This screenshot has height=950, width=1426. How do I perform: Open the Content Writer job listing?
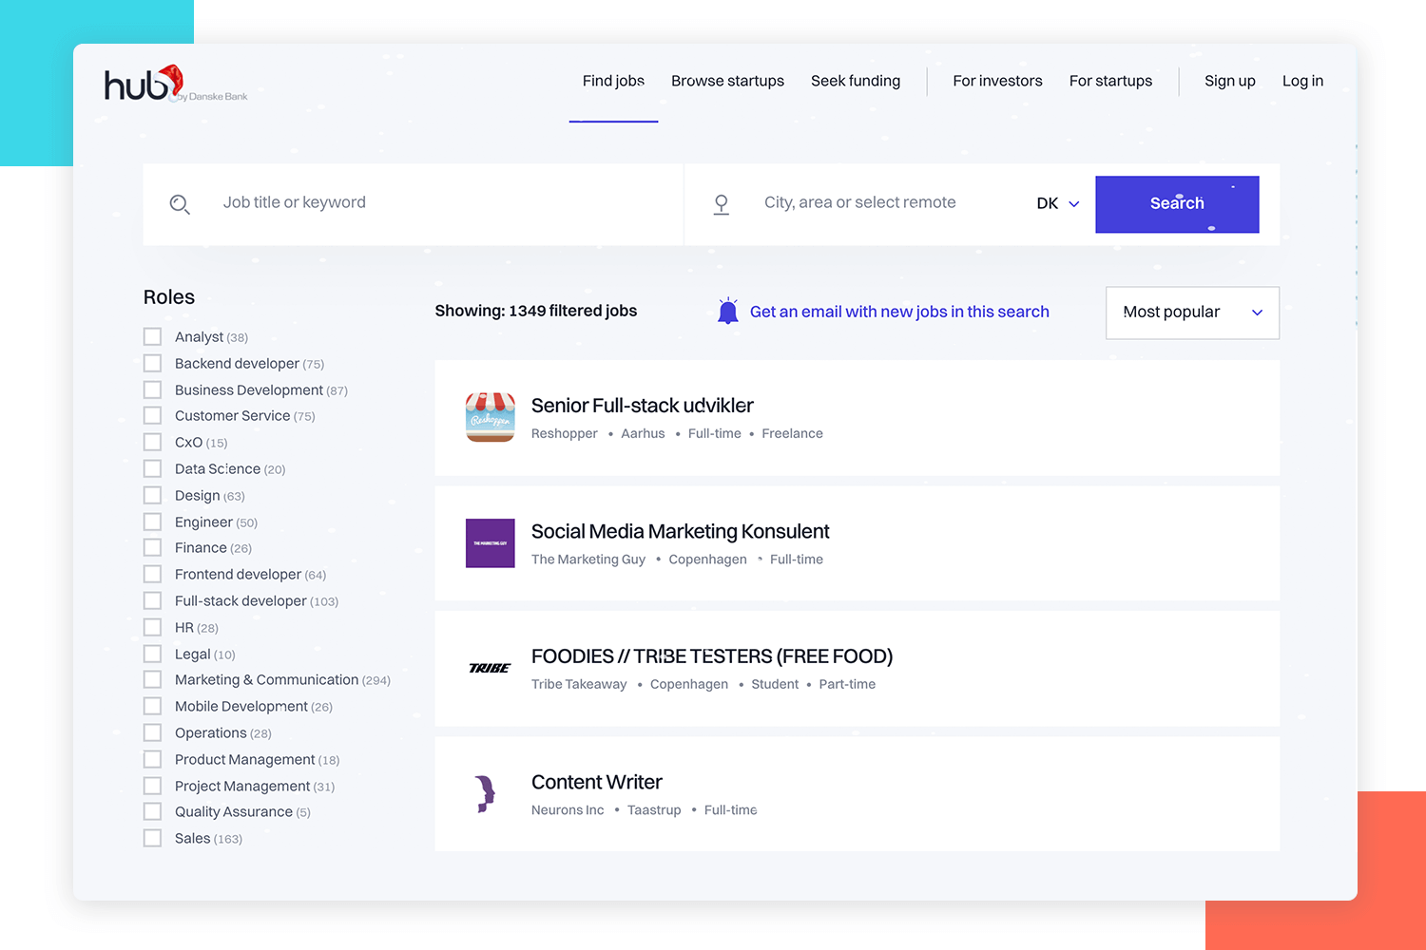[x=597, y=782]
